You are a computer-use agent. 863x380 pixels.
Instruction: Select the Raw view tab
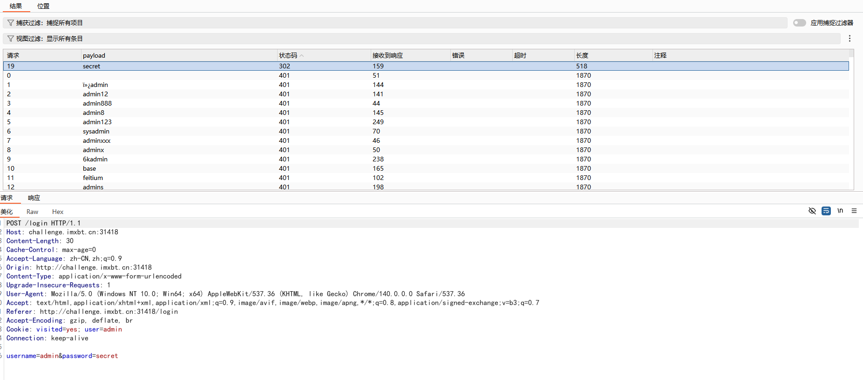(x=32, y=212)
